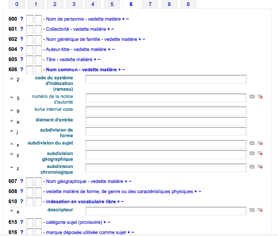Click the help question mark for tag 601
The width and height of the screenshot is (278, 236).
[x=22, y=29]
